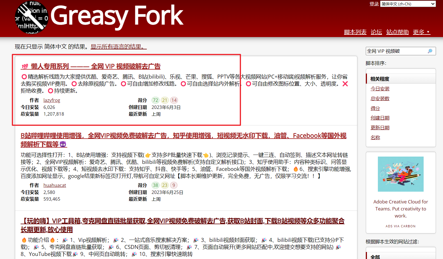Click bad rating count 14
443x259 pixels.
(174, 100)
